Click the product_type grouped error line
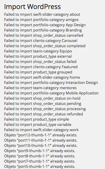Viewport: 105px width, 169px height. (38, 72)
